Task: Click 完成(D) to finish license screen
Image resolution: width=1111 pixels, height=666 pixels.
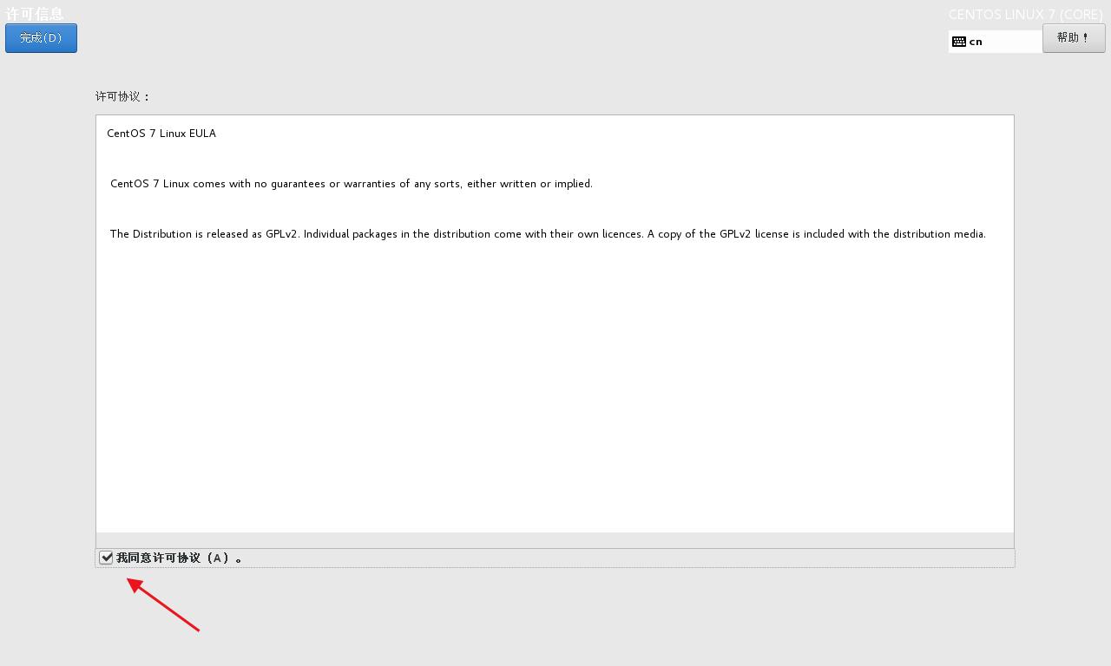Action: (x=41, y=38)
